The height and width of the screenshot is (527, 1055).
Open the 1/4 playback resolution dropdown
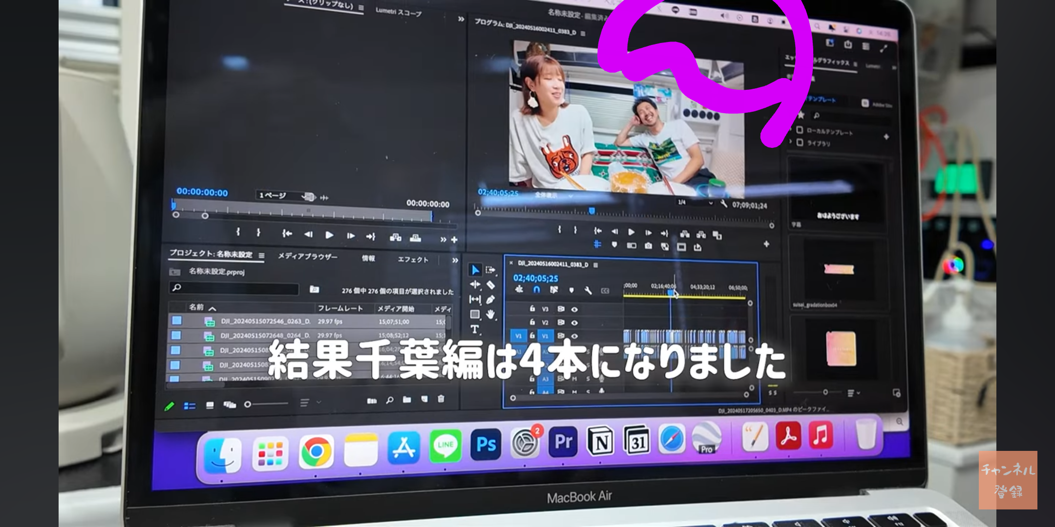pos(695,202)
